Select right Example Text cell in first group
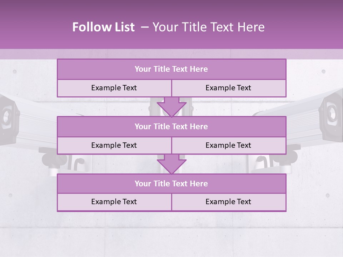343x257 pixels. pos(229,88)
